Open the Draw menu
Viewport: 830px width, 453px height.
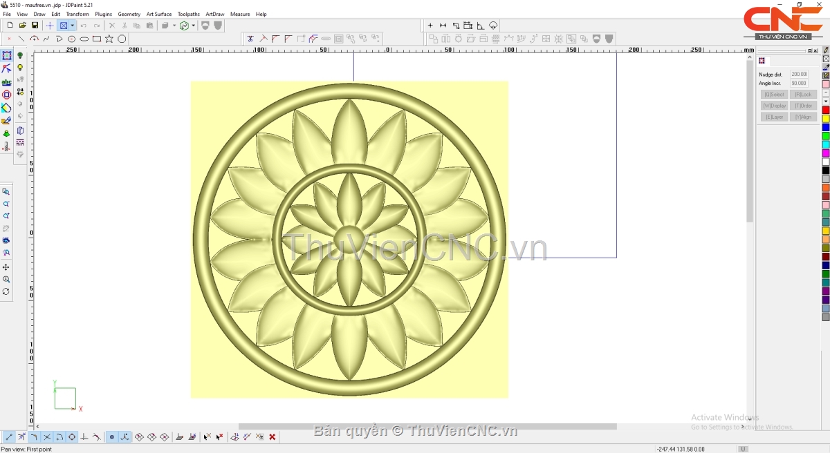click(x=39, y=14)
